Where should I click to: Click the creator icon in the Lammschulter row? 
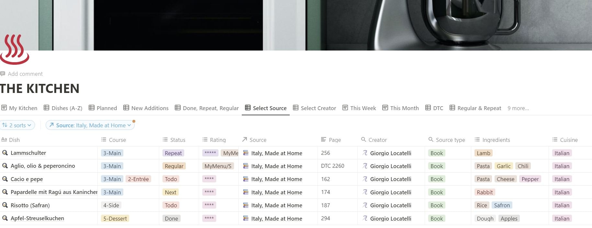[x=365, y=153]
